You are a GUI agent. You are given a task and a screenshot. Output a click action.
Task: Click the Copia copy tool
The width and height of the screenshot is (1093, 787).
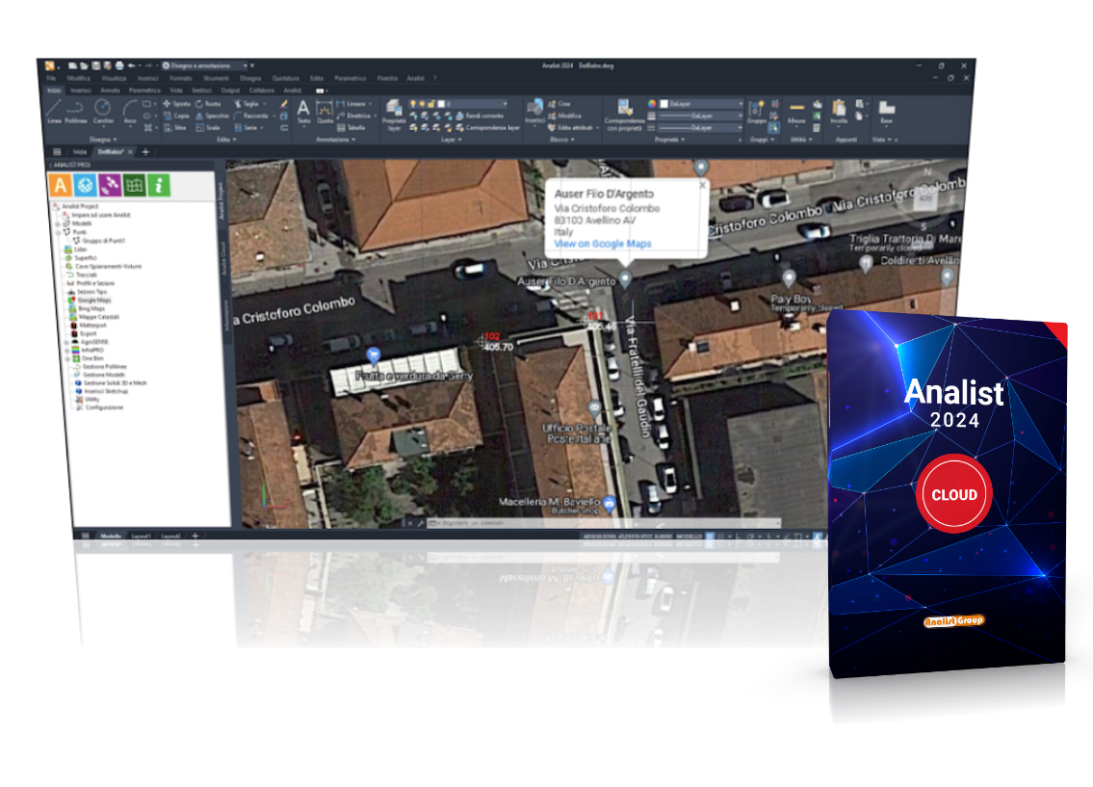(x=177, y=116)
